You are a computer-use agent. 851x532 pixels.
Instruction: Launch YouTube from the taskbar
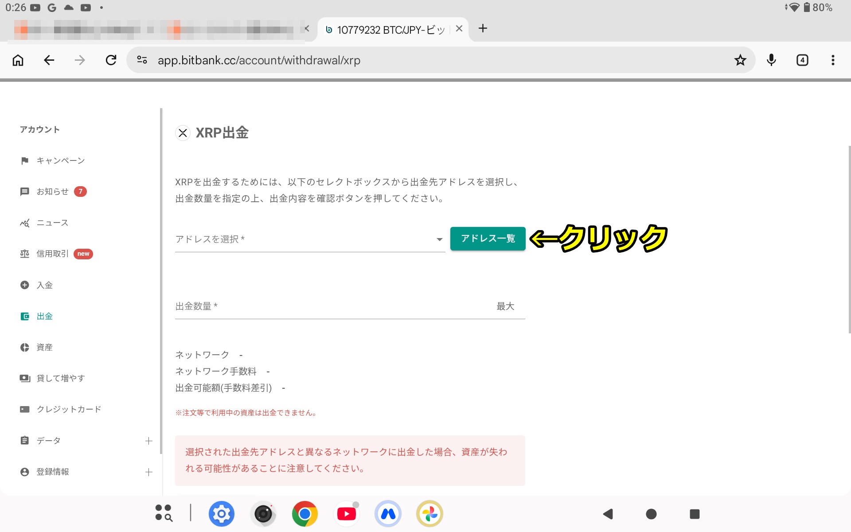point(347,514)
